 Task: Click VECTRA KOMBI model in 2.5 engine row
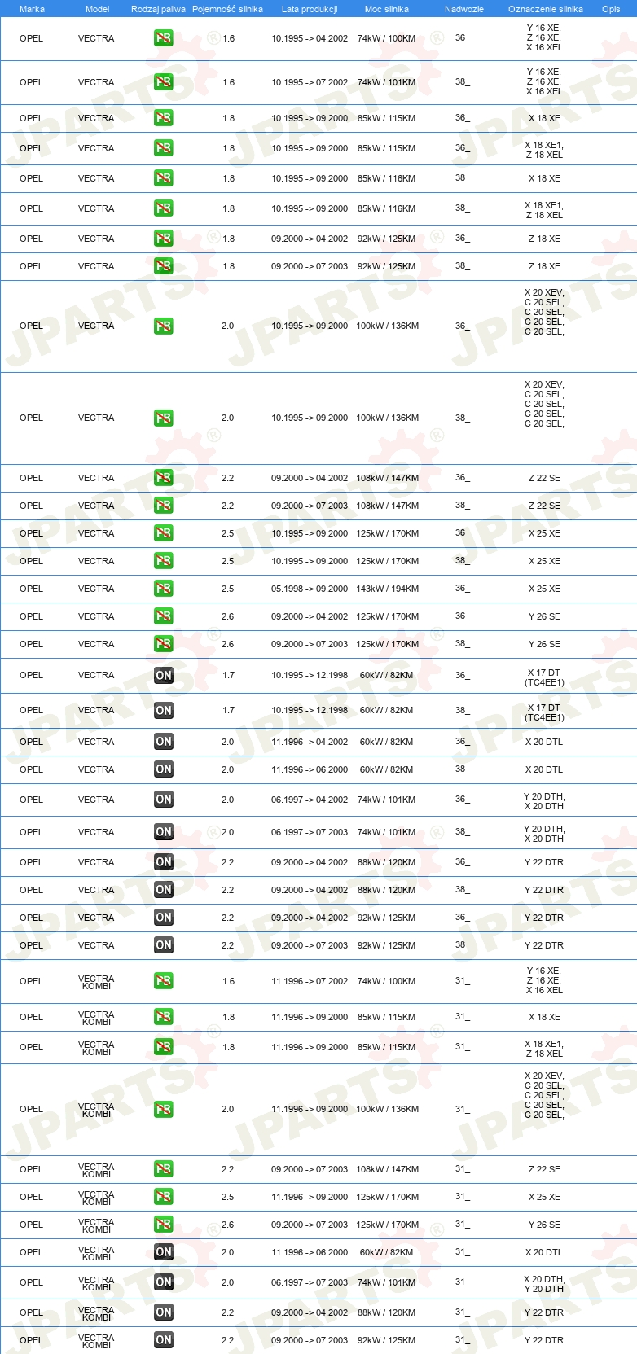pos(96,1197)
